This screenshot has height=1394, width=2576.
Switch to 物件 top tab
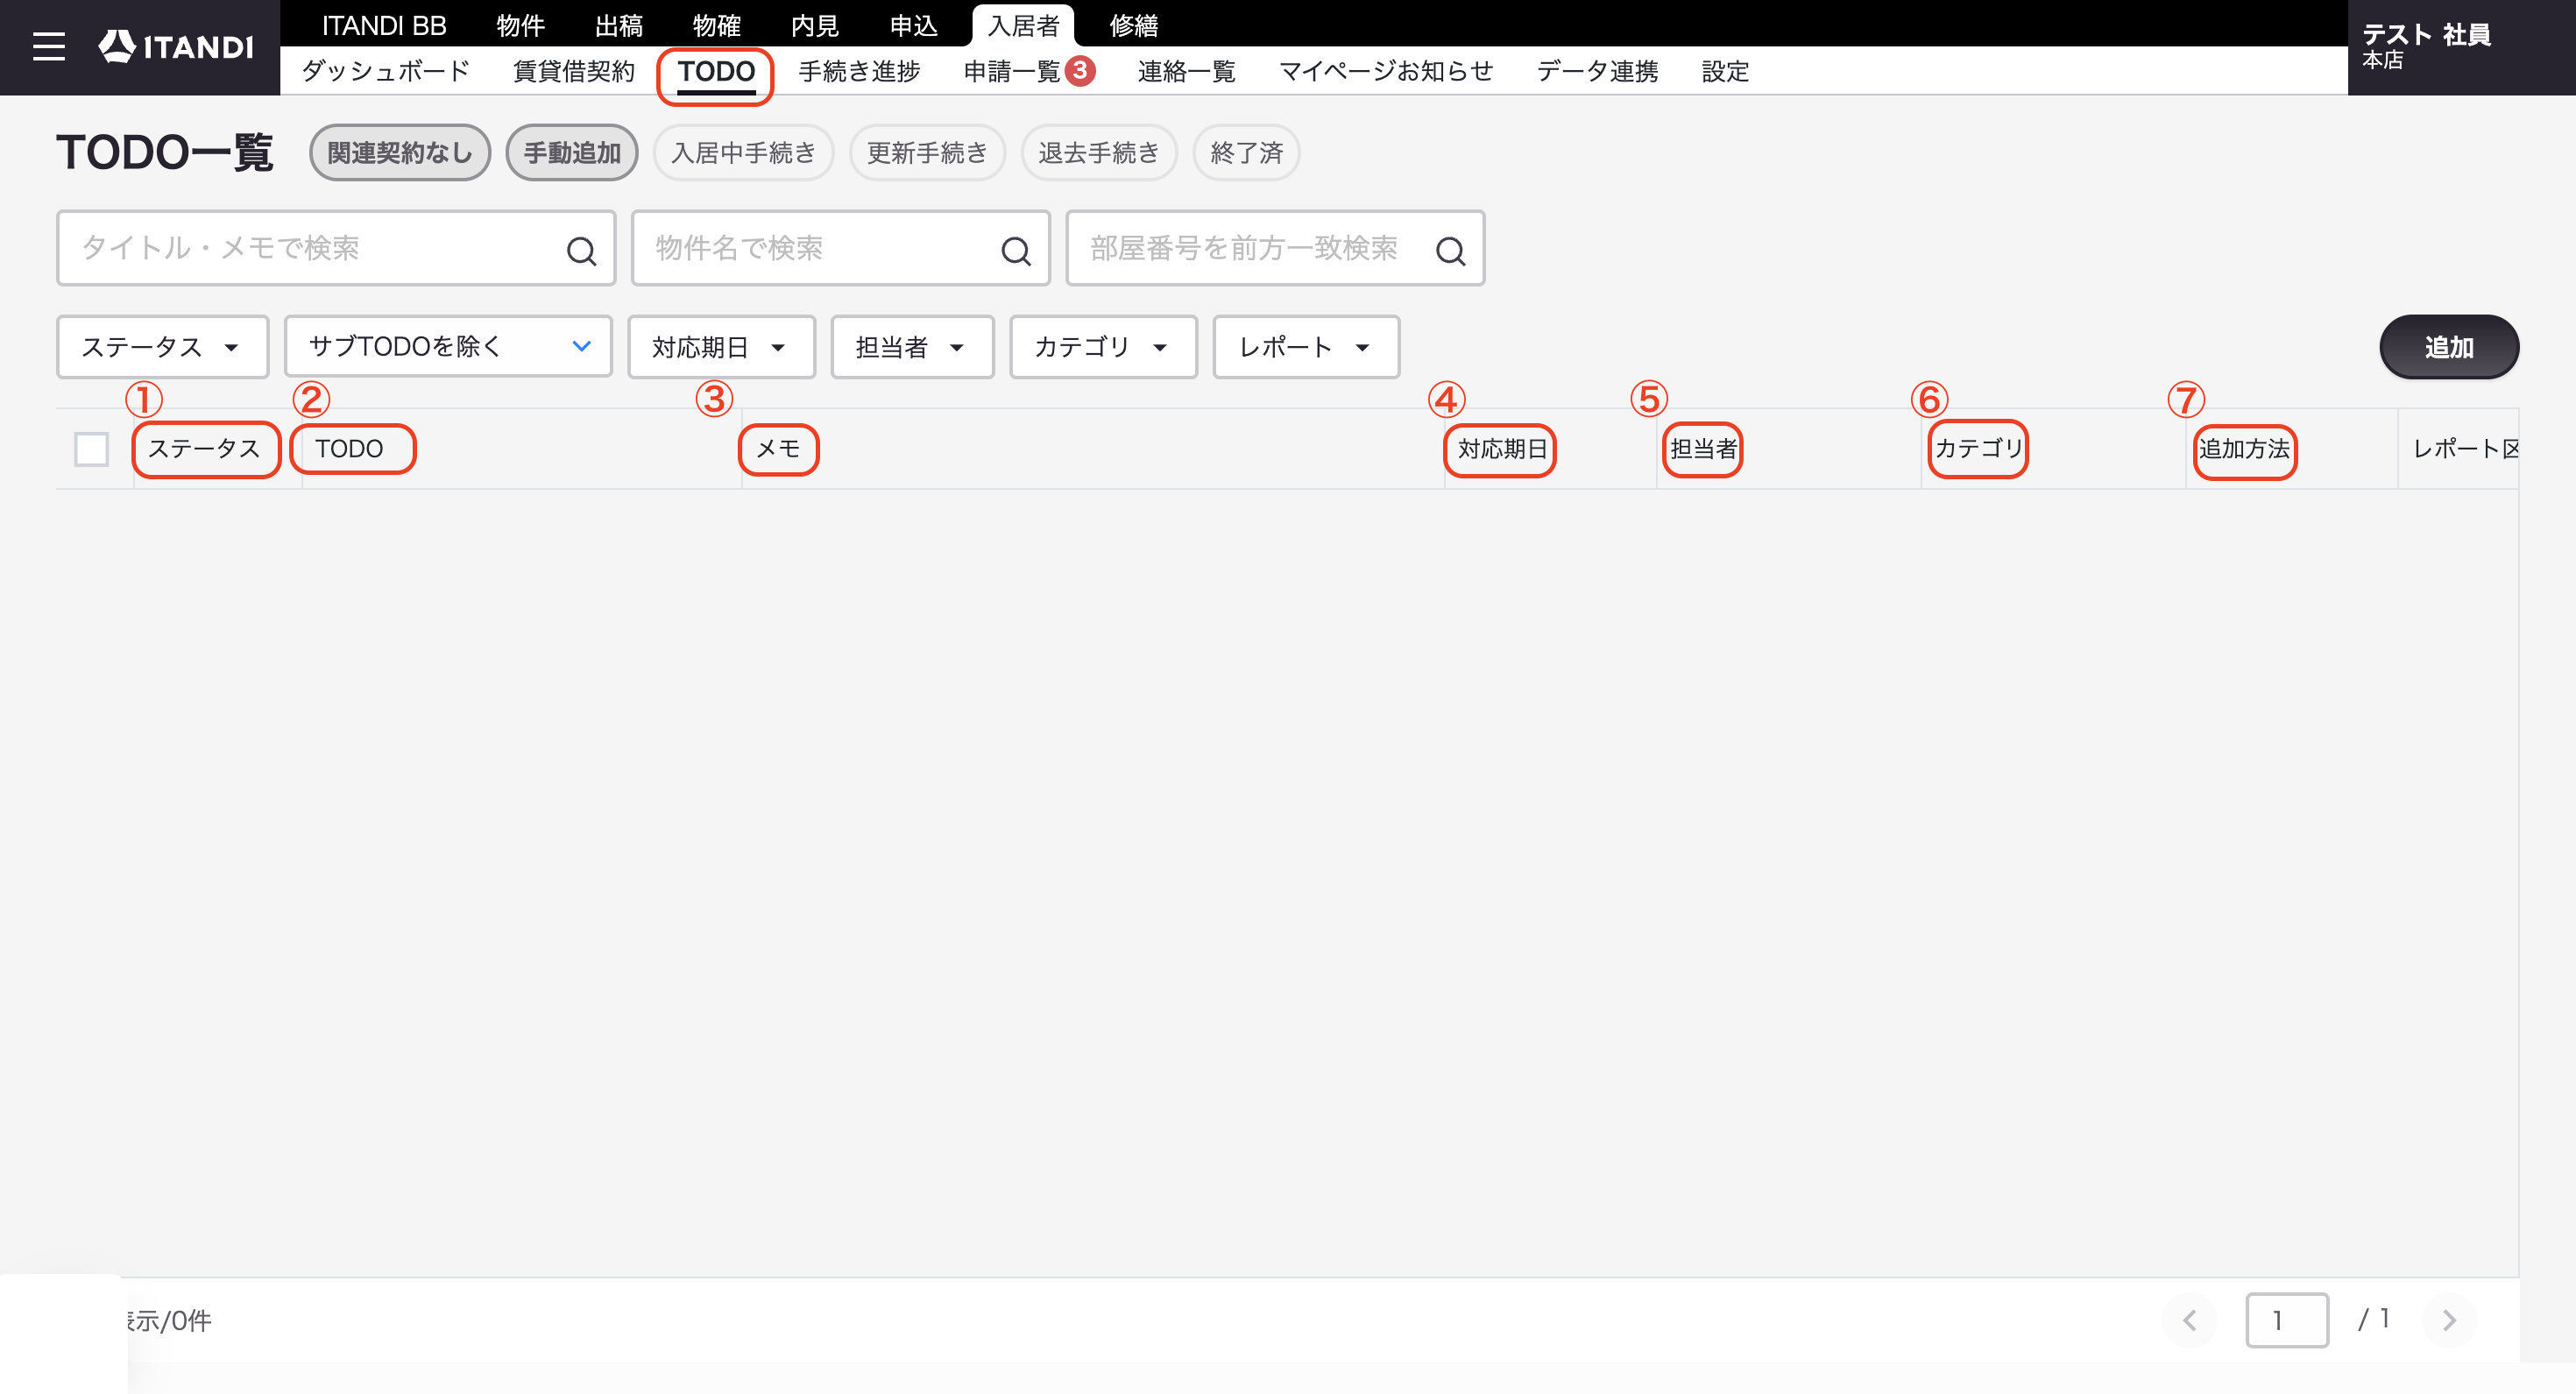(x=520, y=25)
